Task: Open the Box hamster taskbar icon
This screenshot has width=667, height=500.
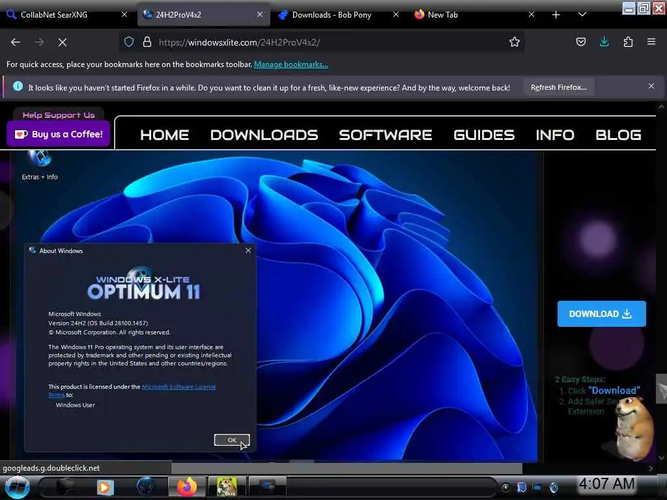Action: (227, 487)
